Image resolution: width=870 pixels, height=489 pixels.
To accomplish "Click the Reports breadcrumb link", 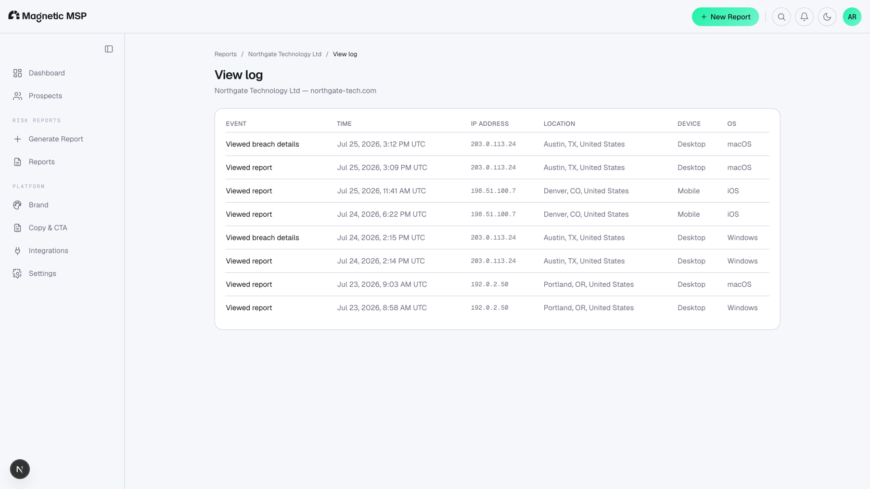I will 225,54.
